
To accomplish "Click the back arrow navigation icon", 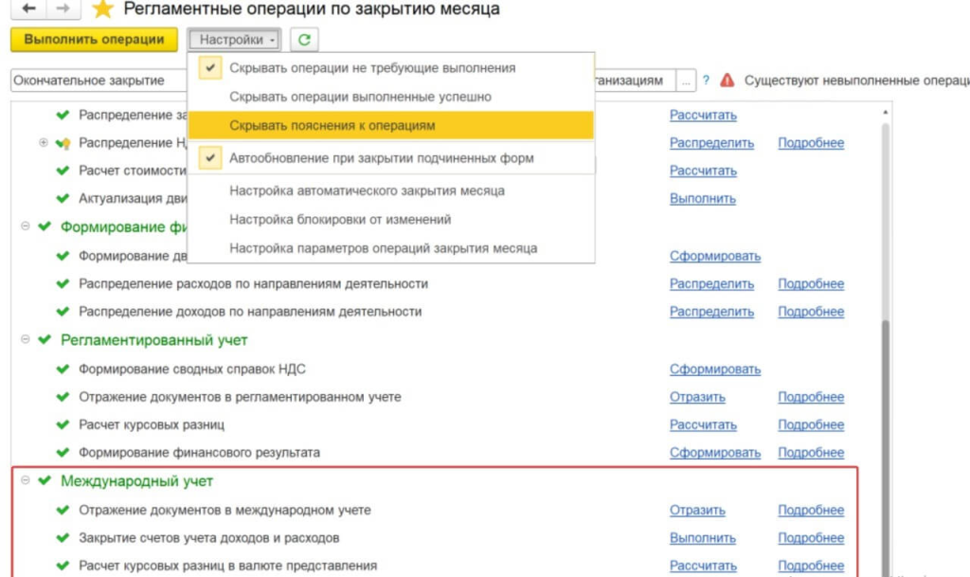I will pos(30,9).
